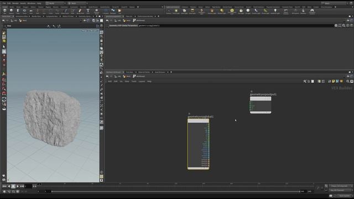
Task: Select the Torus shelf tool
Action: [24, 11]
